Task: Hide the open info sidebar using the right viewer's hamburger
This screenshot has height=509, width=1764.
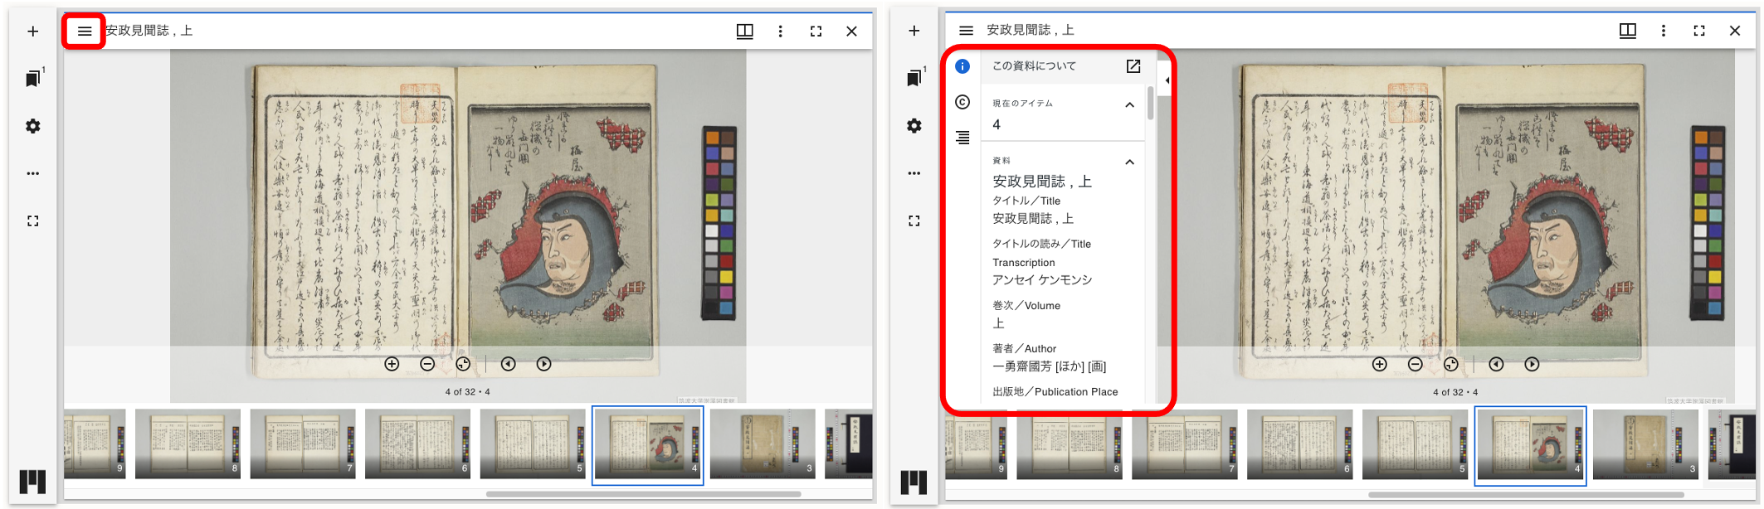Action: pyautogui.click(x=966, y=31)
